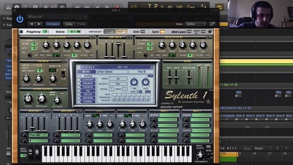Click the Part B select button
Screen dimensions: 293x165
(x=122, y=32)
